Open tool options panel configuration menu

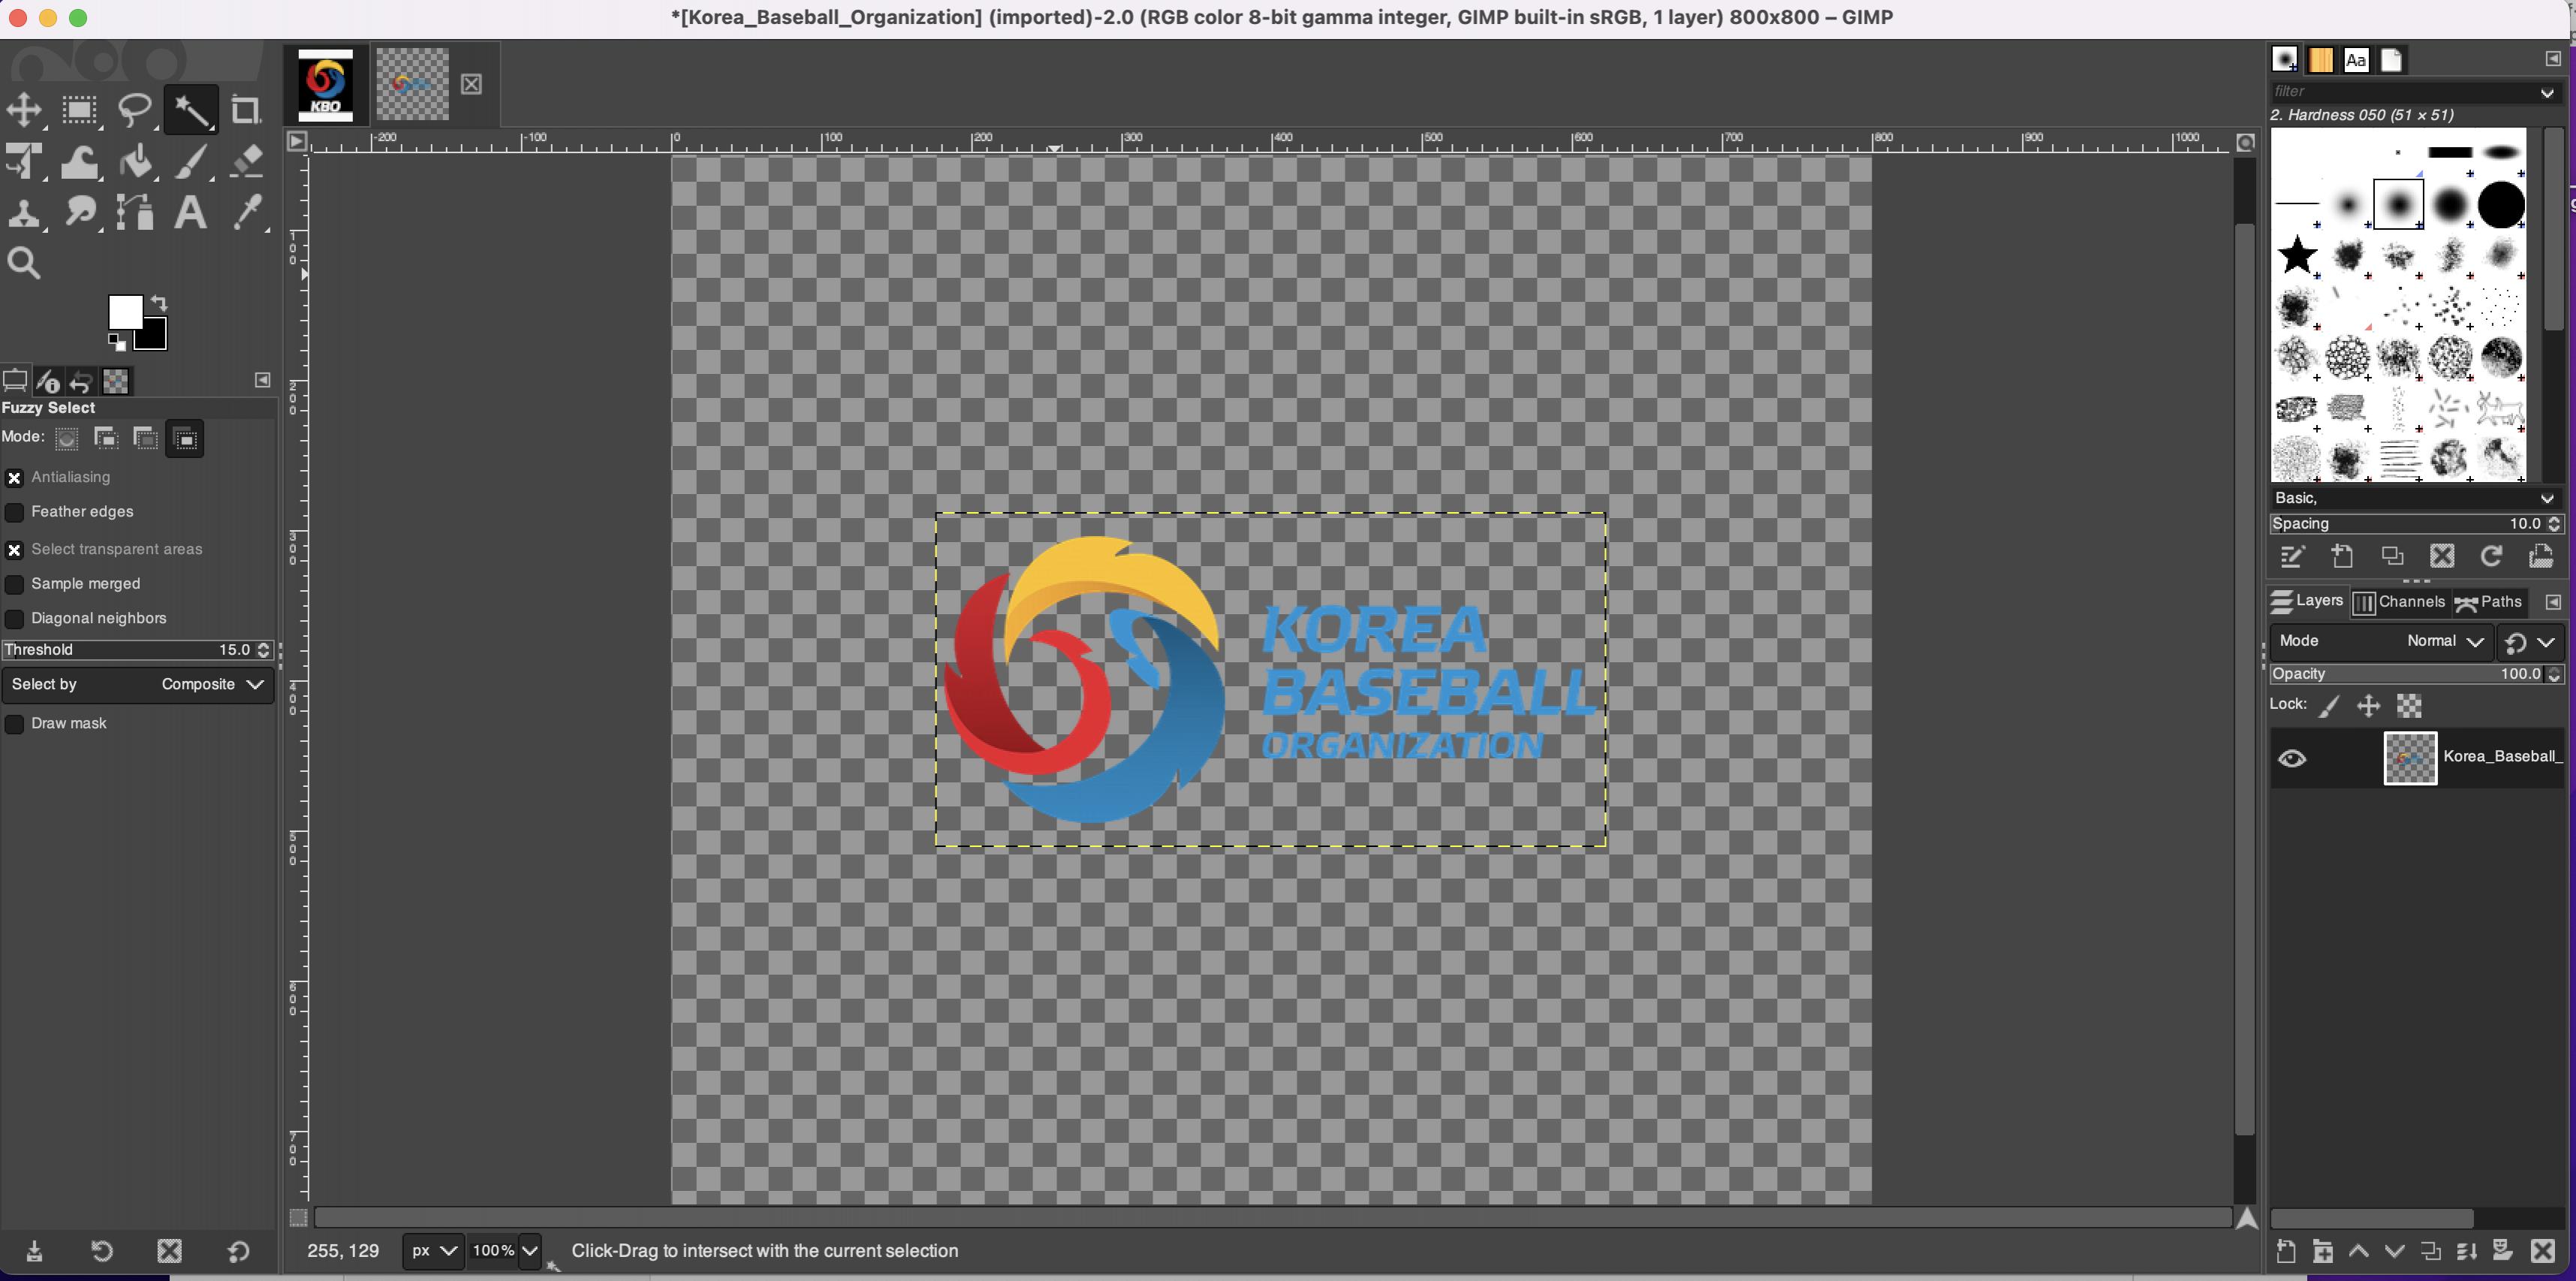pos(262,380)
